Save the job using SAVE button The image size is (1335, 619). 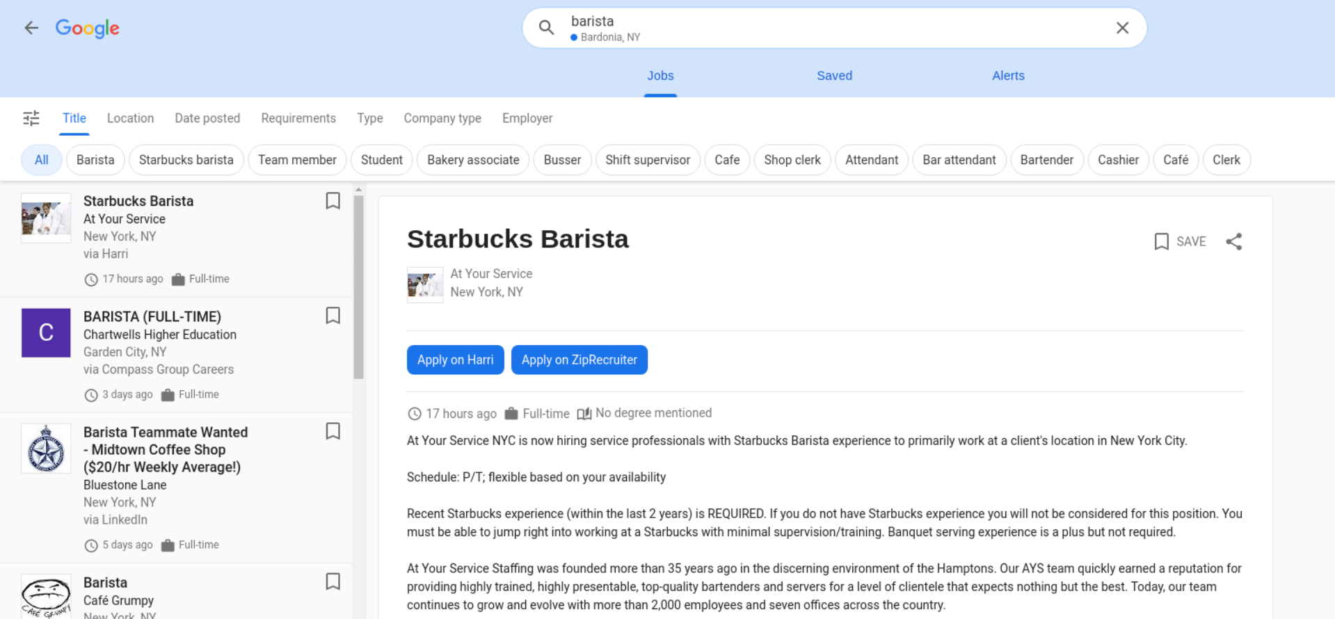point(1180,241)
